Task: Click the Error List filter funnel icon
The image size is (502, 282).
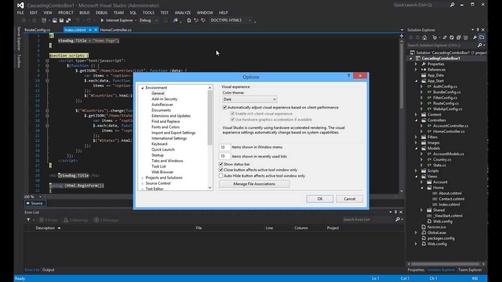Action: click(x=28, y=220)
